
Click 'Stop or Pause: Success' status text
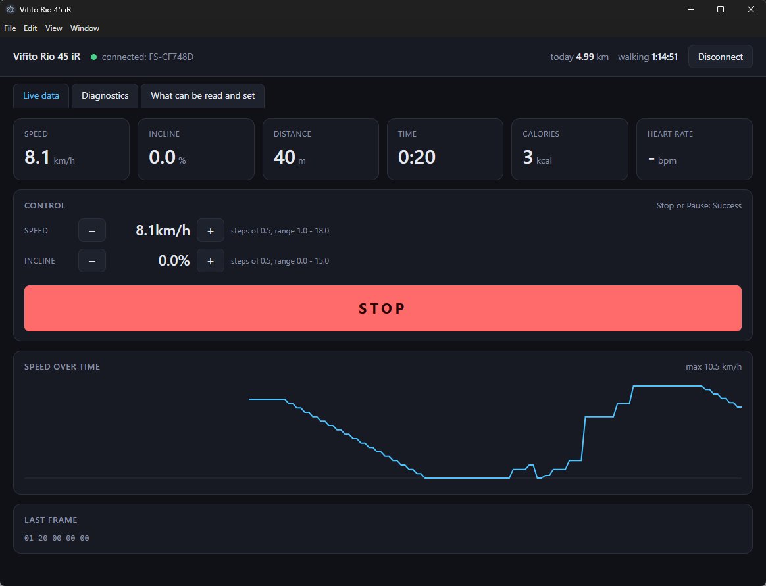(x=699, y=206)
